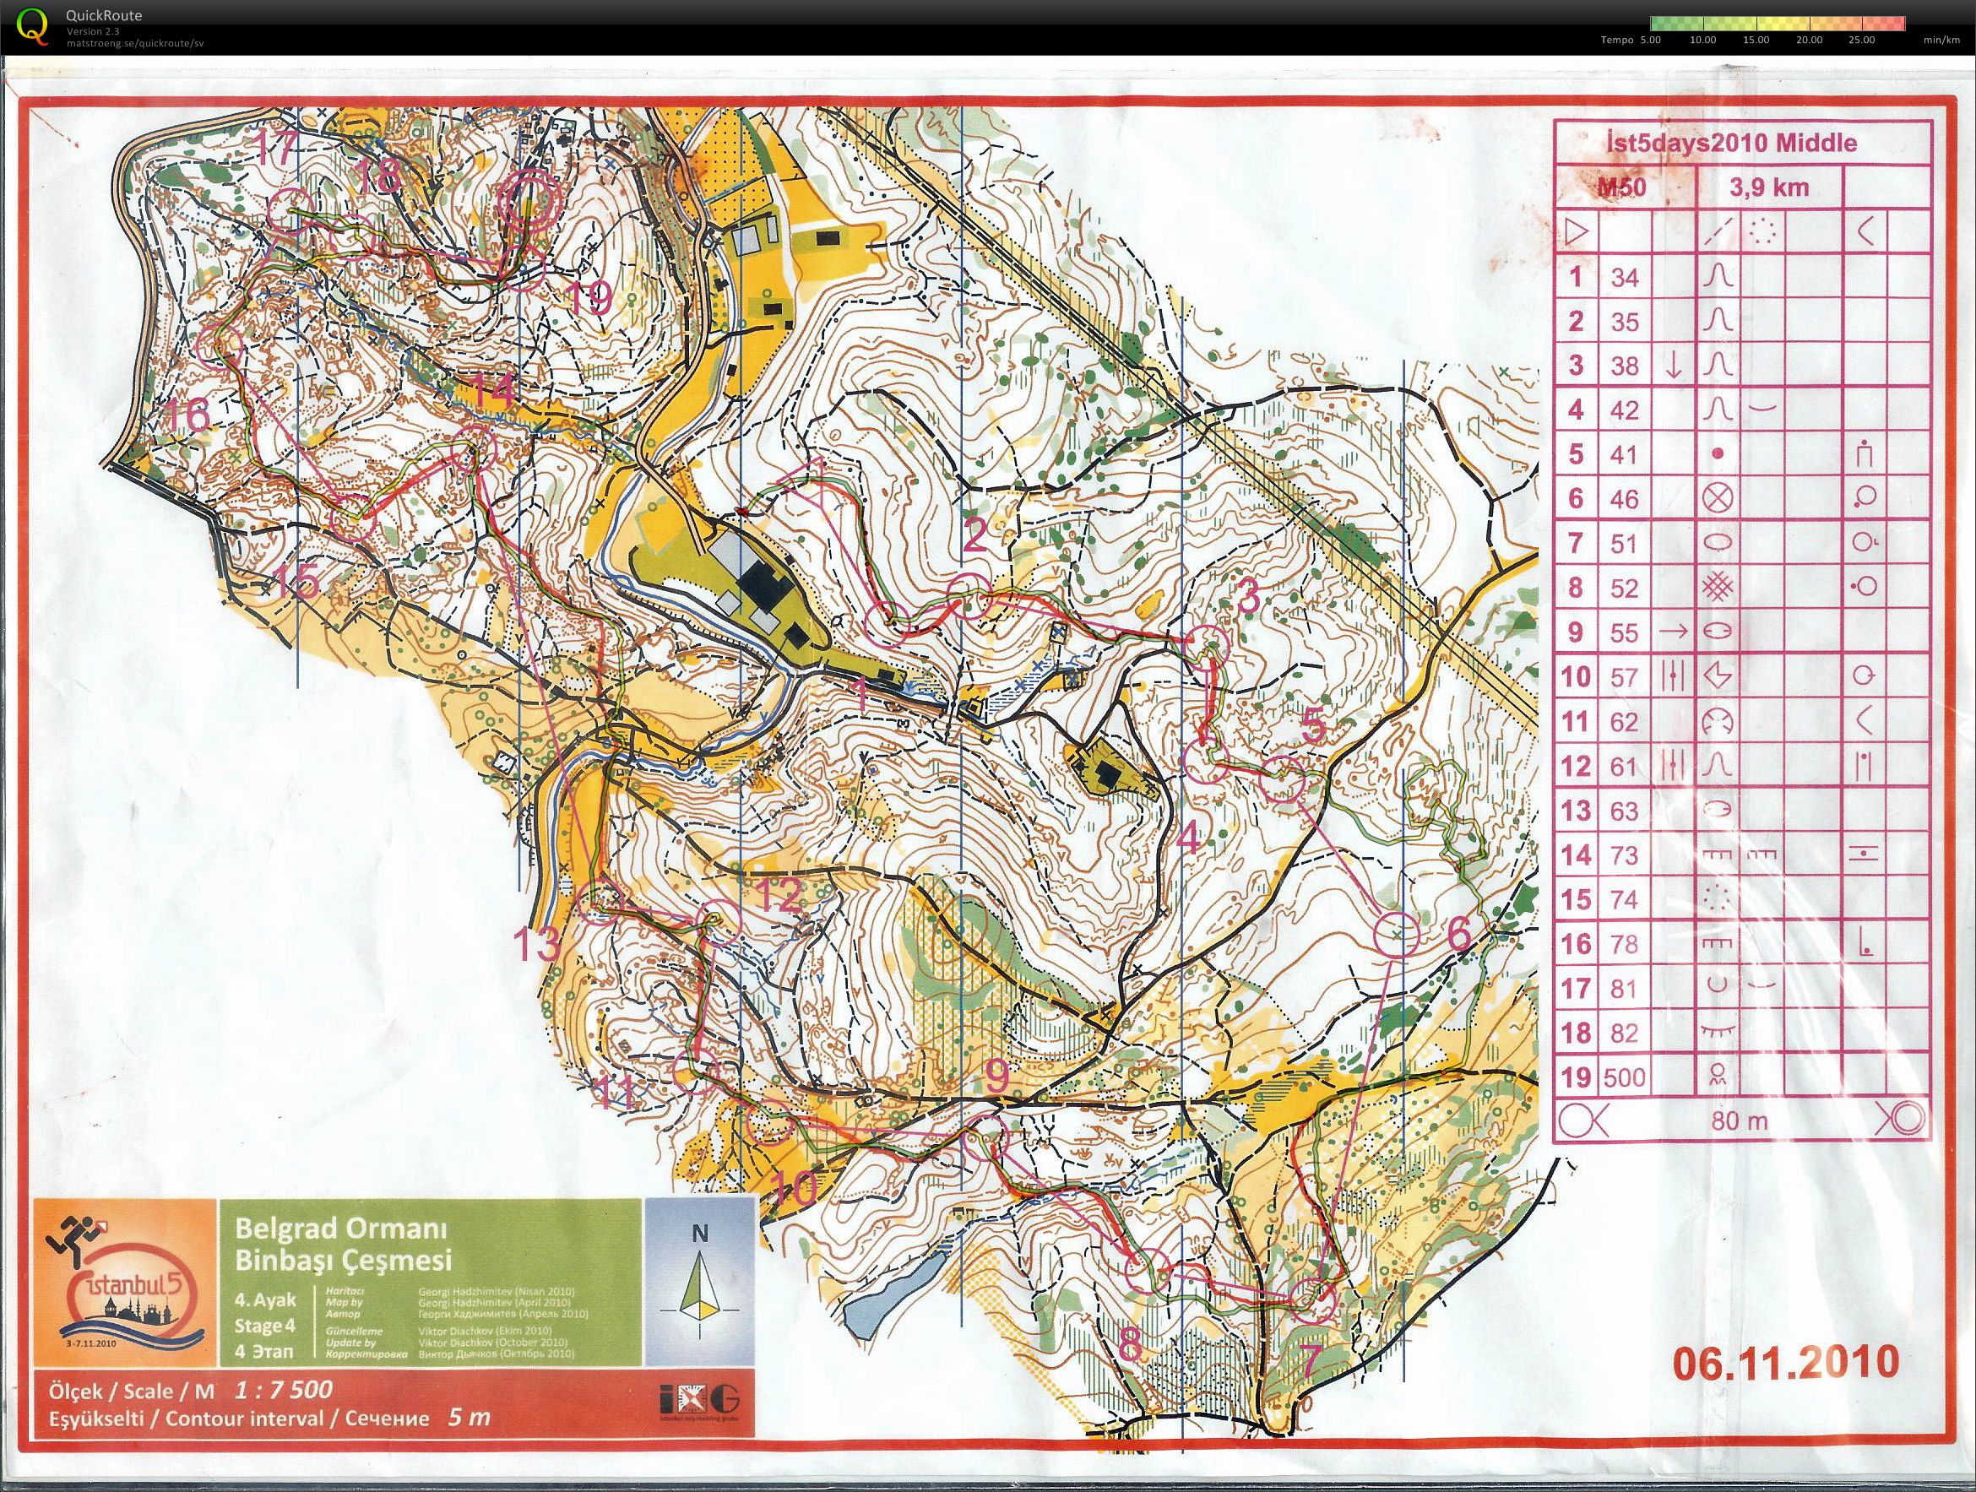Screen dimensions: 1976x1492
Task: Click the 80 m finish distance text
Action: pyautogui.click(x=1740, y=1121)
